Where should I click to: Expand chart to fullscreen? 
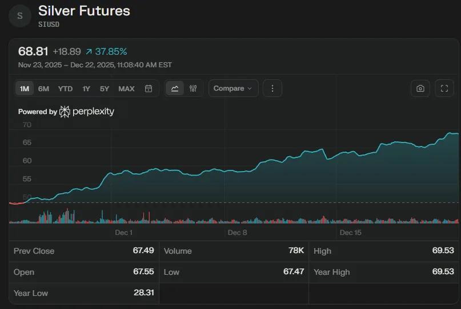point(444,88)
